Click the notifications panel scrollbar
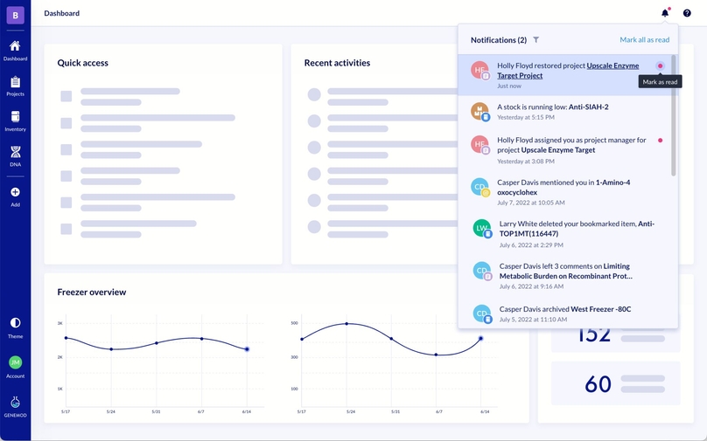707x441 pixels. click(x=674, y=115)
